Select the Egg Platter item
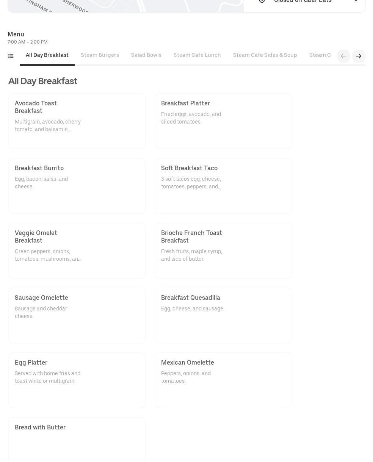Viewport: 373px width, 462px height. click(77, 380)
